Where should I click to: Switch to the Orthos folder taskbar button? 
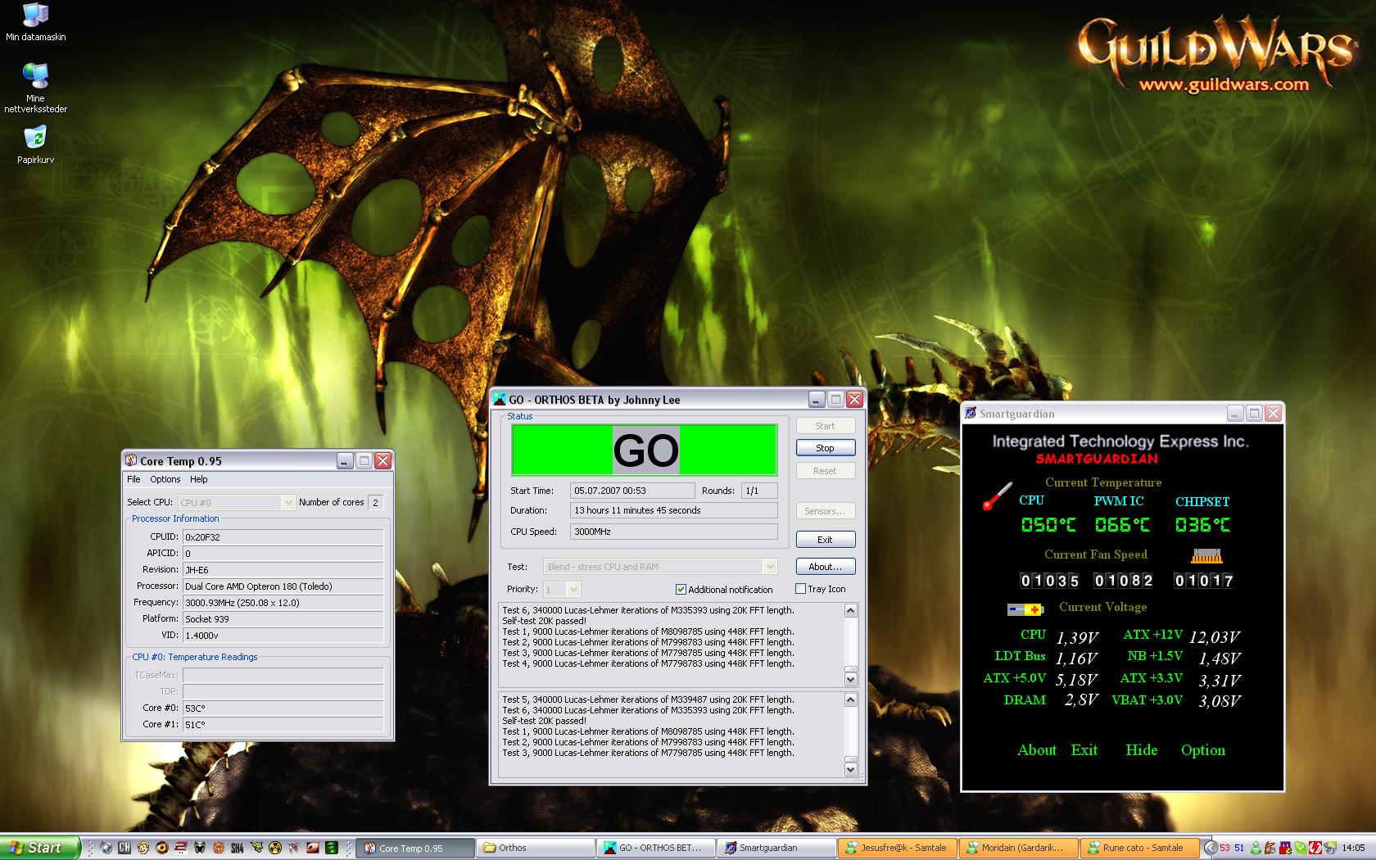tap(536, 848)
